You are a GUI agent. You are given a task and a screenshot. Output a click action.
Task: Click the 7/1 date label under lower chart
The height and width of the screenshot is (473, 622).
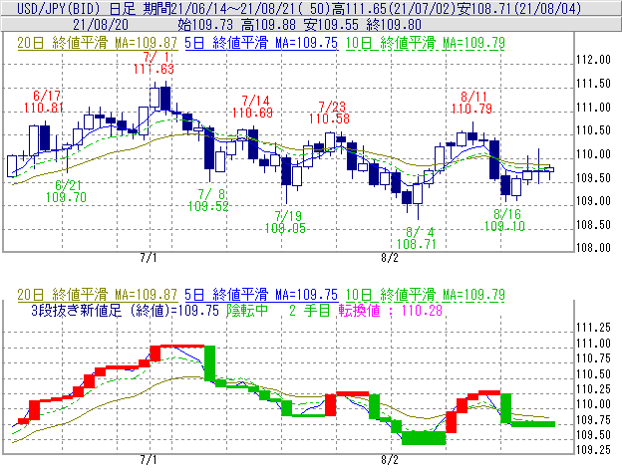[x=149, y=460]
